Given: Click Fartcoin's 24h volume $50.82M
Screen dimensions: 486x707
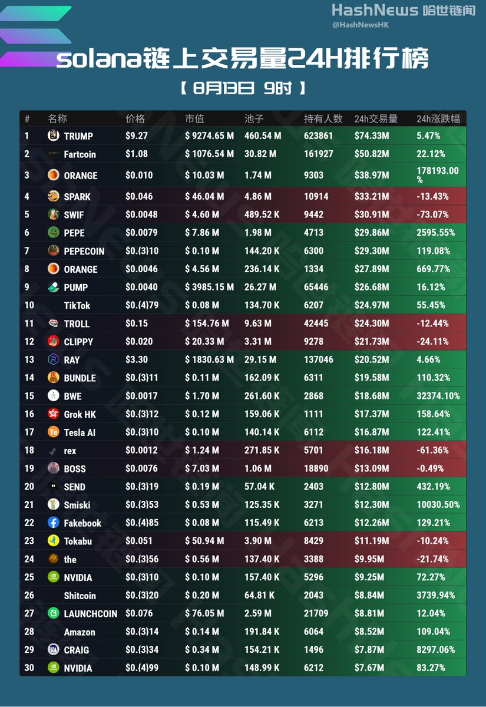Looking at the screenshot, I should coord(372,154).
